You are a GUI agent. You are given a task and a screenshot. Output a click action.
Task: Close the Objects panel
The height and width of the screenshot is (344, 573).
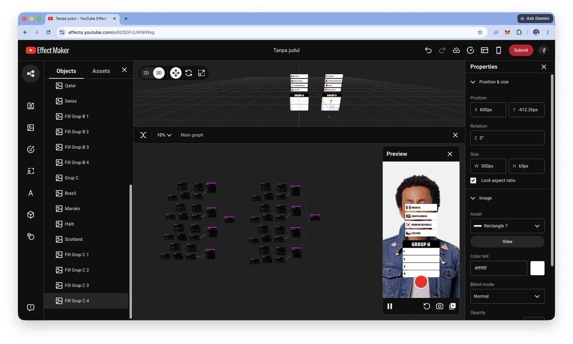click(x=124, y=70)
